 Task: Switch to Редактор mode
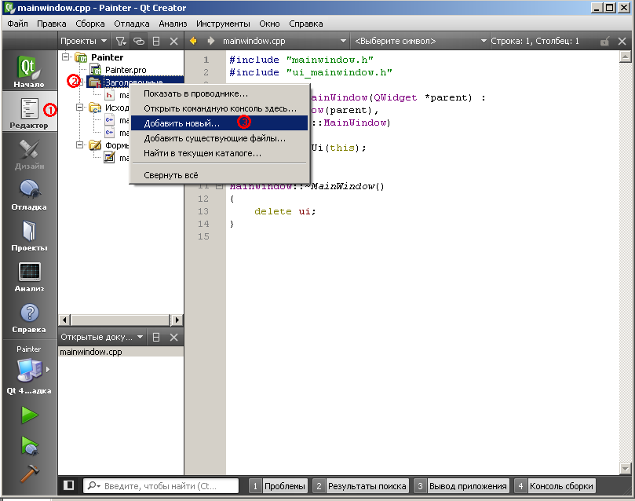pyautogui.click(x=29, y=111)
